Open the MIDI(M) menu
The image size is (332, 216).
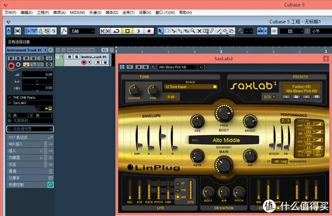[x=77, y=13]
